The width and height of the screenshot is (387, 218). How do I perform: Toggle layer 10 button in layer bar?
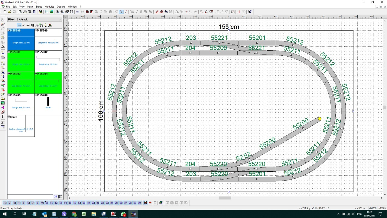tap(47, 203)
